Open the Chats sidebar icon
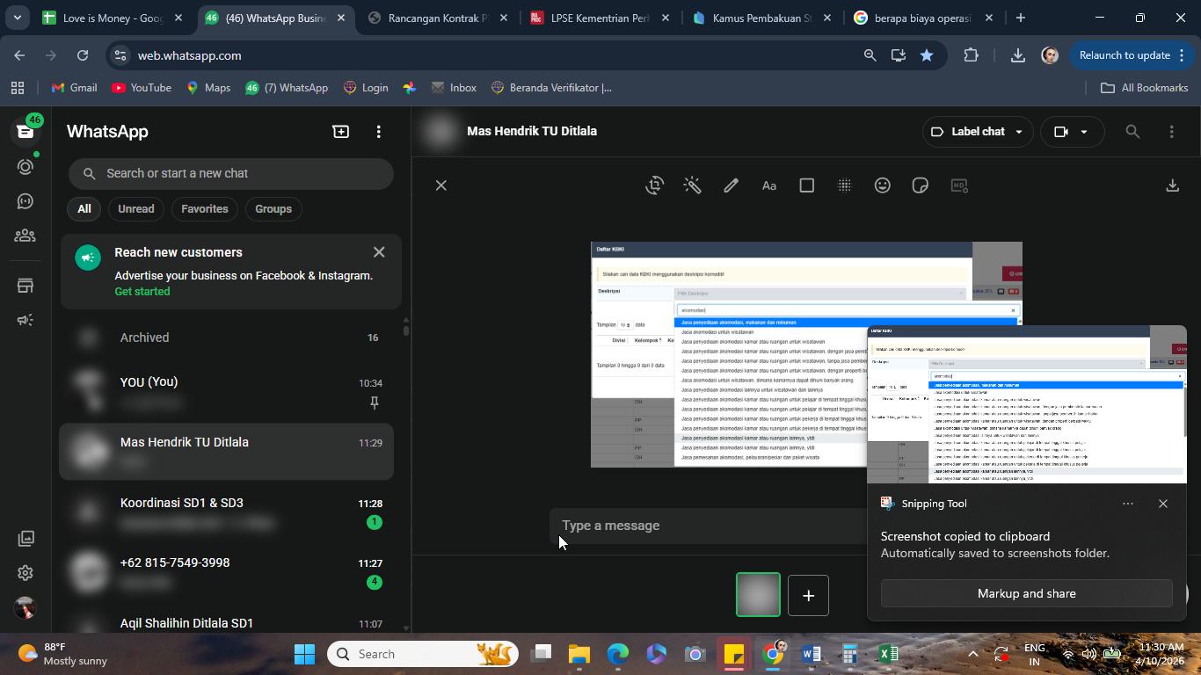1201x675 pixels. coord(25,132)
